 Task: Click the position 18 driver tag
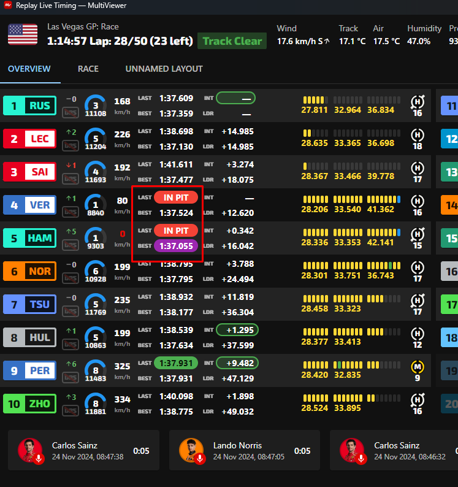[449, 337]
